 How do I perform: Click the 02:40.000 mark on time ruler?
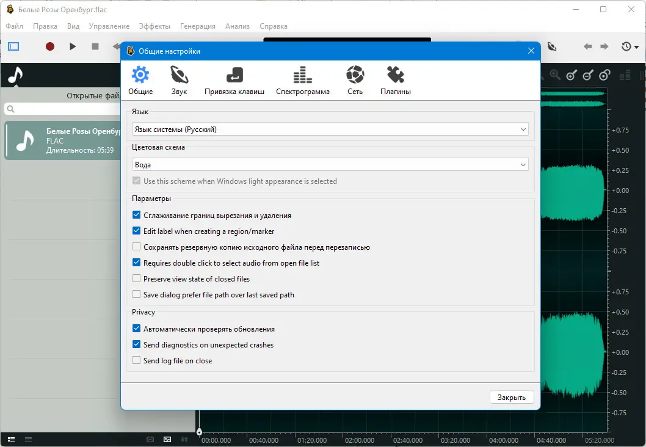click(408, 440)
